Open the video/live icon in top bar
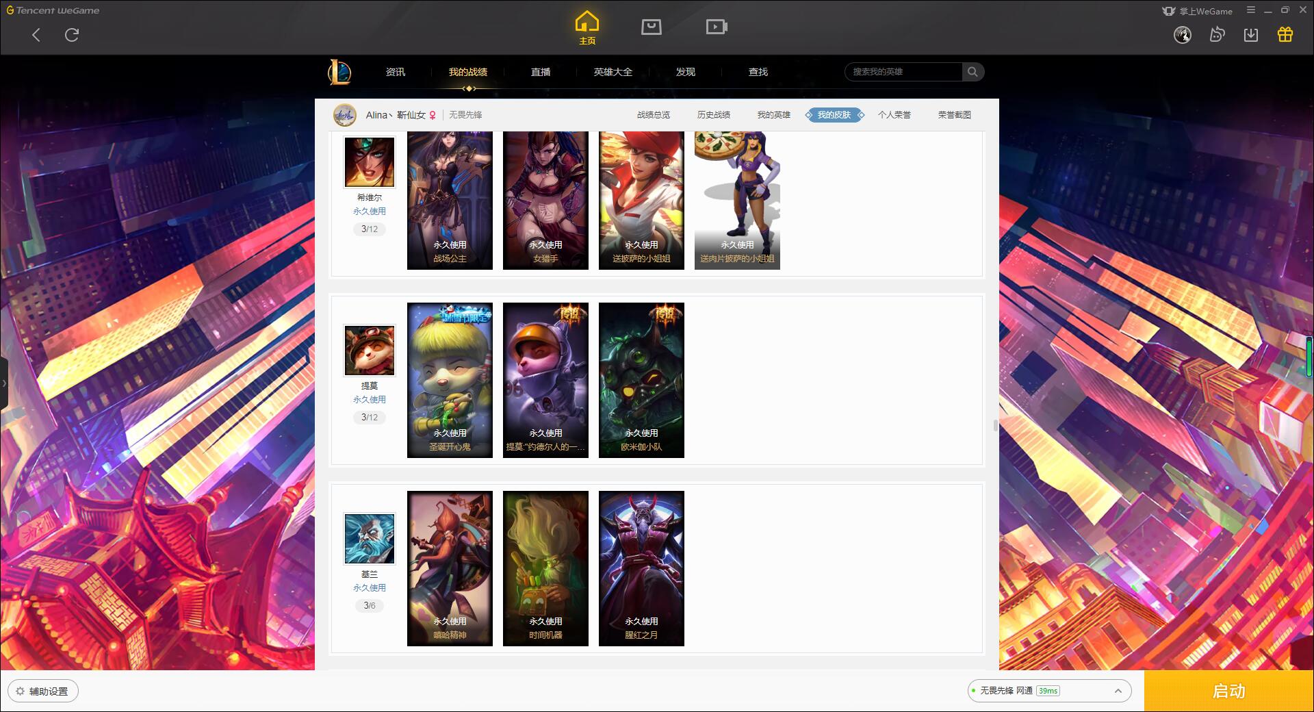1314x712 pixels. (x=717, y=27)
